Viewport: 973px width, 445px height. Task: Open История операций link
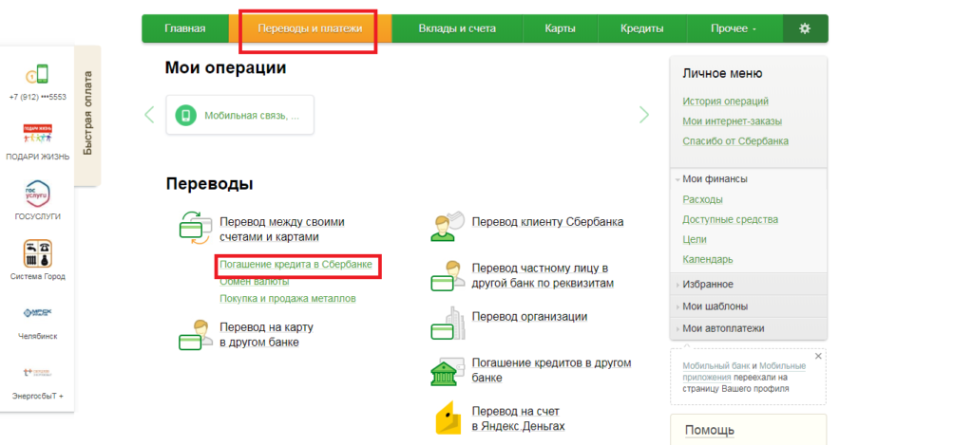click(x=725, y=101)
